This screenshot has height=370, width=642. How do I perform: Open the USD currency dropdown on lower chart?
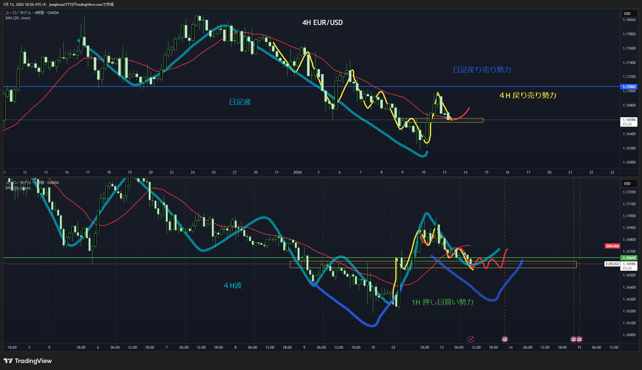(629, 184)
